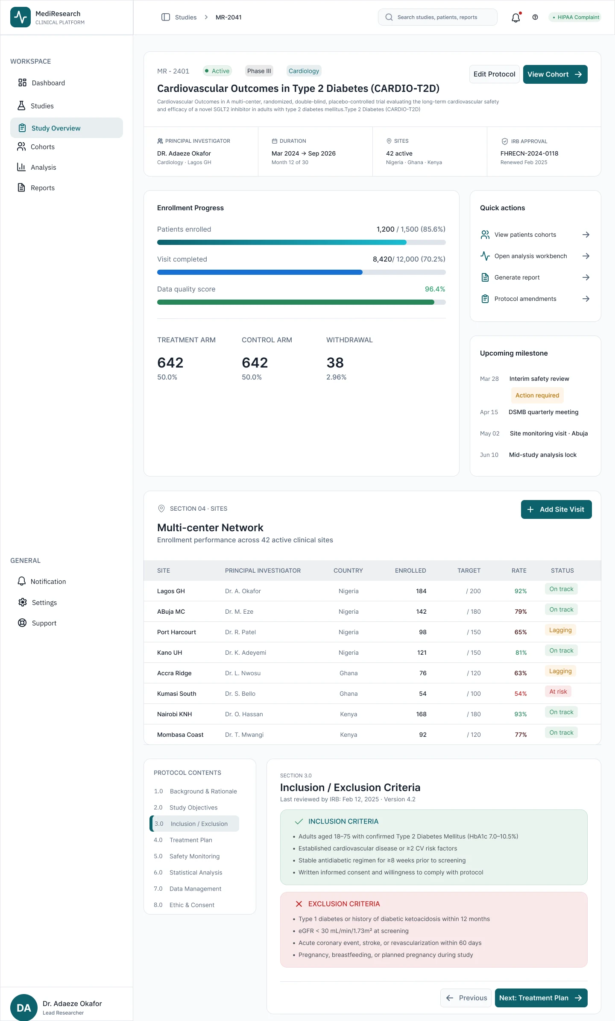Viewport: 615px width, 1021px height.
Task: Toggle the sidebar panel icon
Action: (x=166, y=17)
